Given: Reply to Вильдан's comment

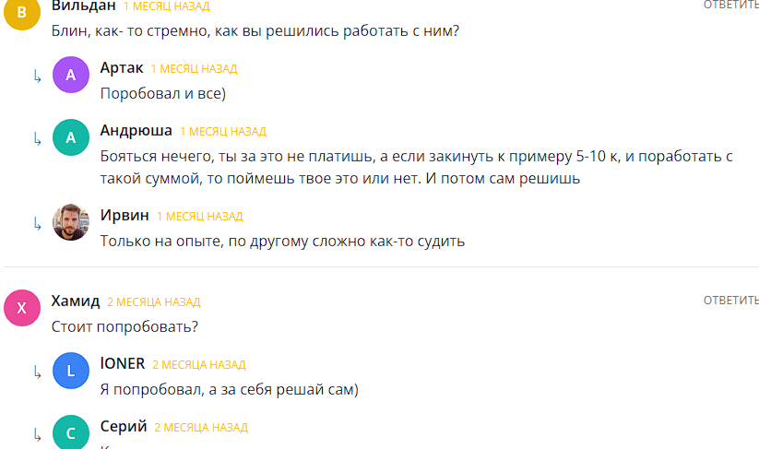Looking at the screenshot, I should pos(730,6).
